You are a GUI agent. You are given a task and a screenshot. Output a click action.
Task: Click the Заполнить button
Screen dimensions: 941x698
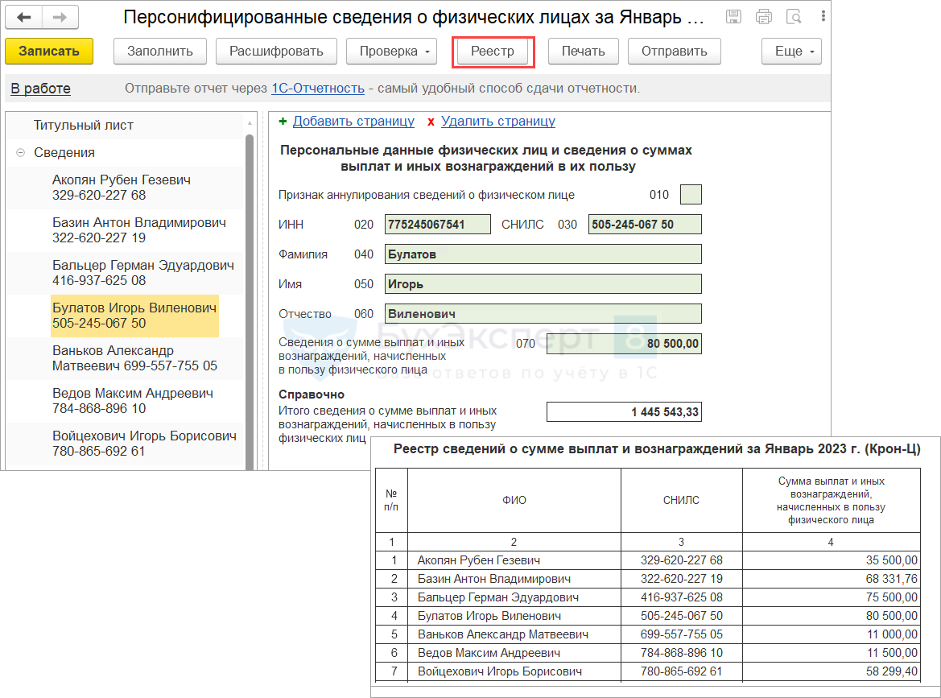click(x=160, y=52)
